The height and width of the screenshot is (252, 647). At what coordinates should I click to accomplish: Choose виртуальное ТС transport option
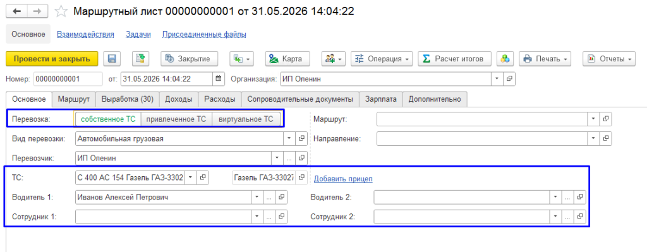[x=246, y=119]
